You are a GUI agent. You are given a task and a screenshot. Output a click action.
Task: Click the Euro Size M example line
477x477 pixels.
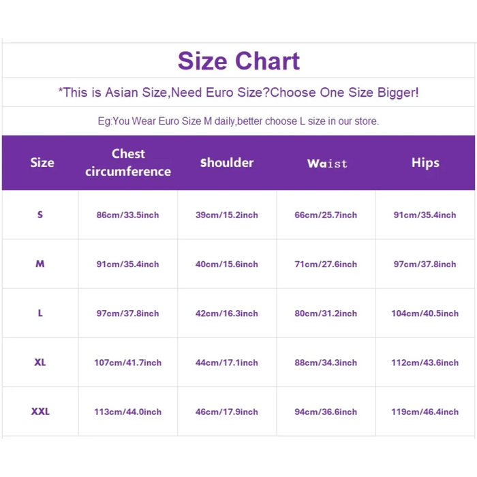pyautogui.click(x=238, y=121)
